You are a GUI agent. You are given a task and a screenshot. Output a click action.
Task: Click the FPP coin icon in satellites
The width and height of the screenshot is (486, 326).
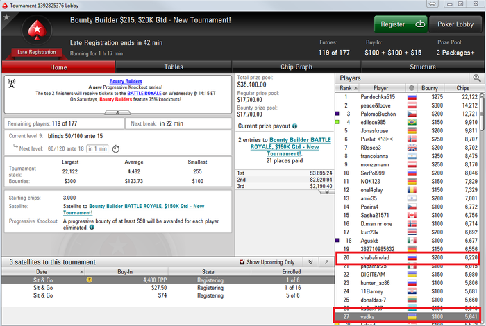click(90, 280)
